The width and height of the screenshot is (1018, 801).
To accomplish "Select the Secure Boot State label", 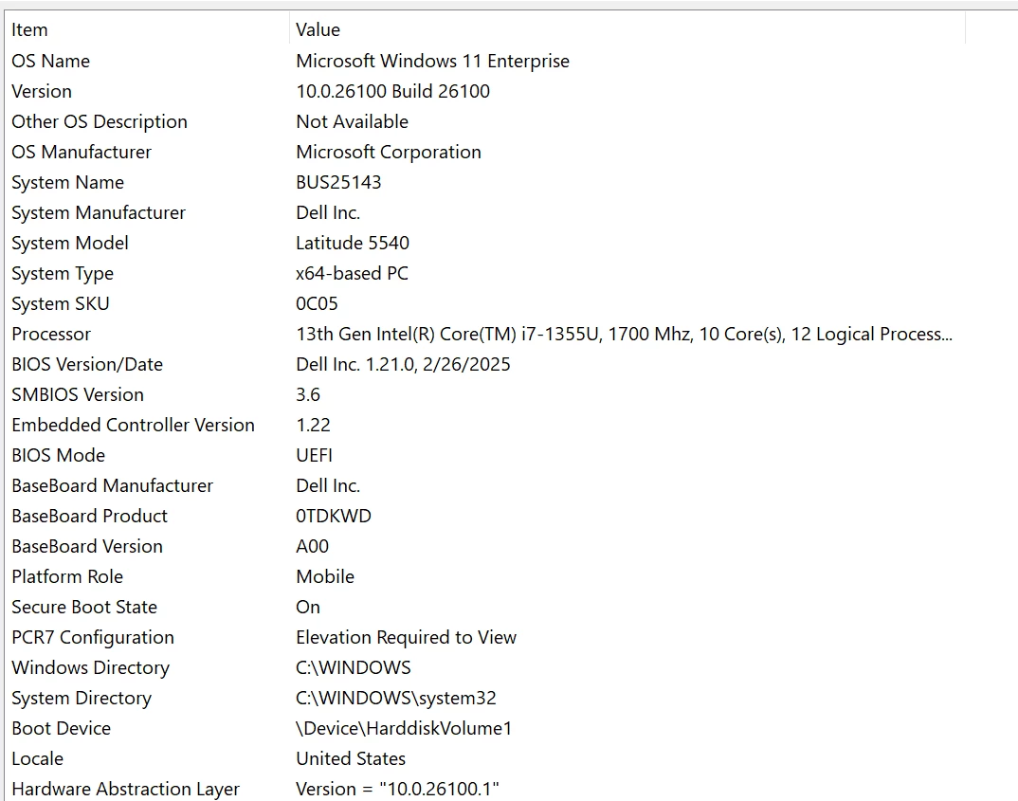I will (x=84, y=607).
